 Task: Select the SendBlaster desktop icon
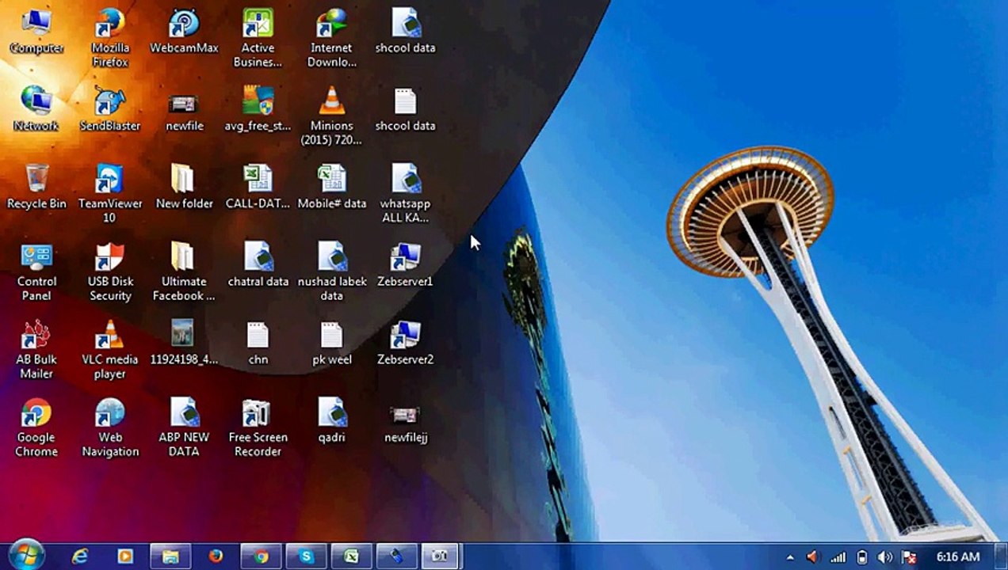coord(110,109)
